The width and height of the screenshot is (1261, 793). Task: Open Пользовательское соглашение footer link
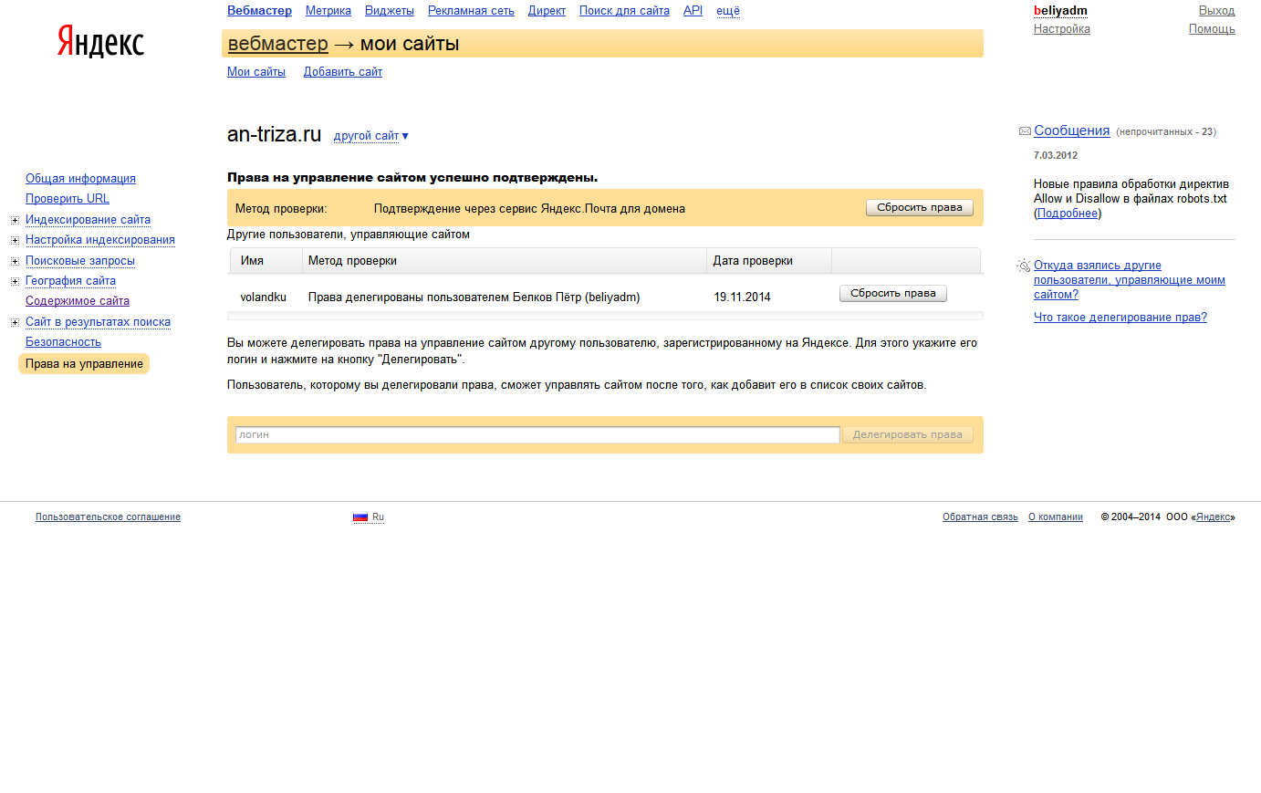108,517
